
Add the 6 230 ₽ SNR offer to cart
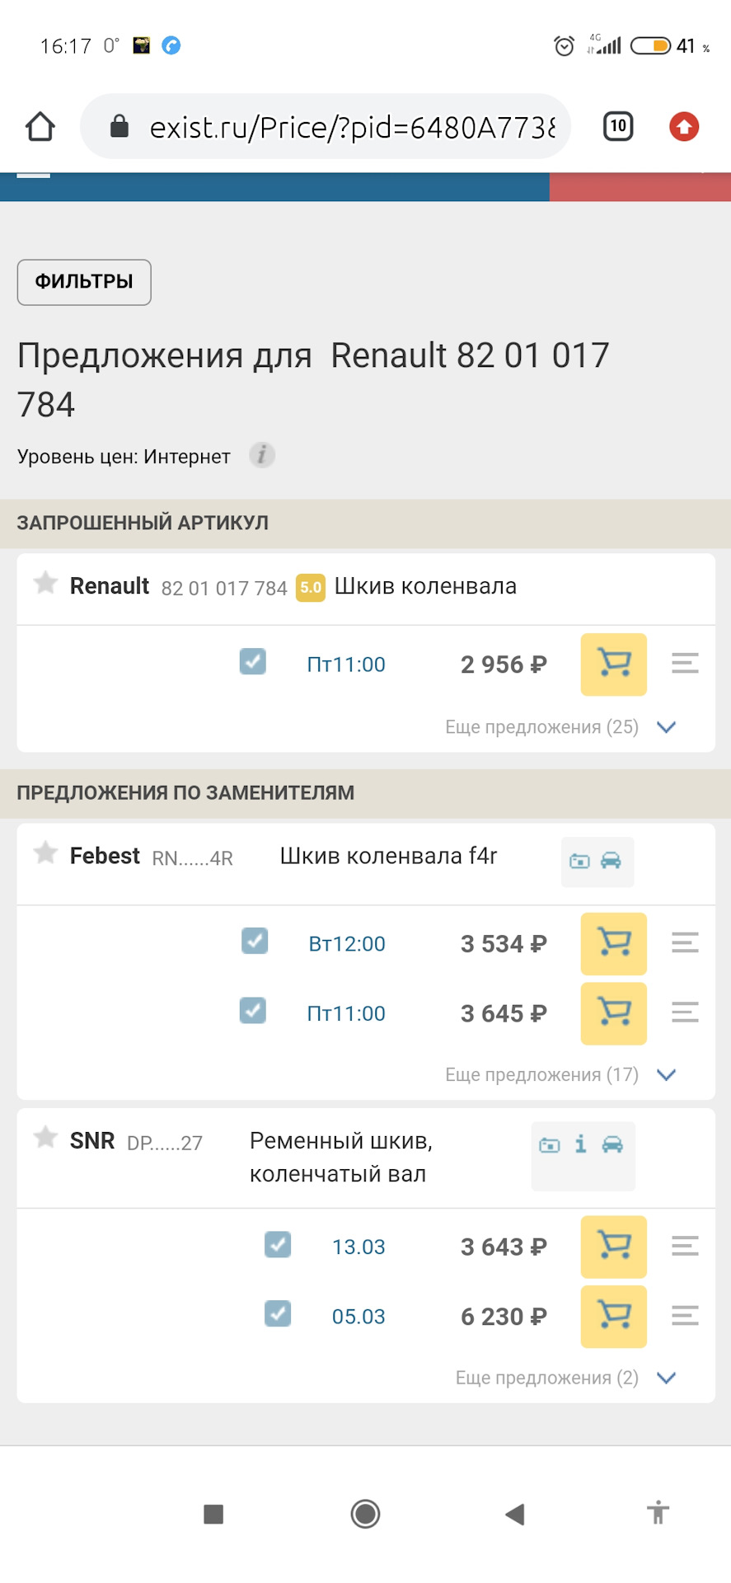pos(613,1317)
